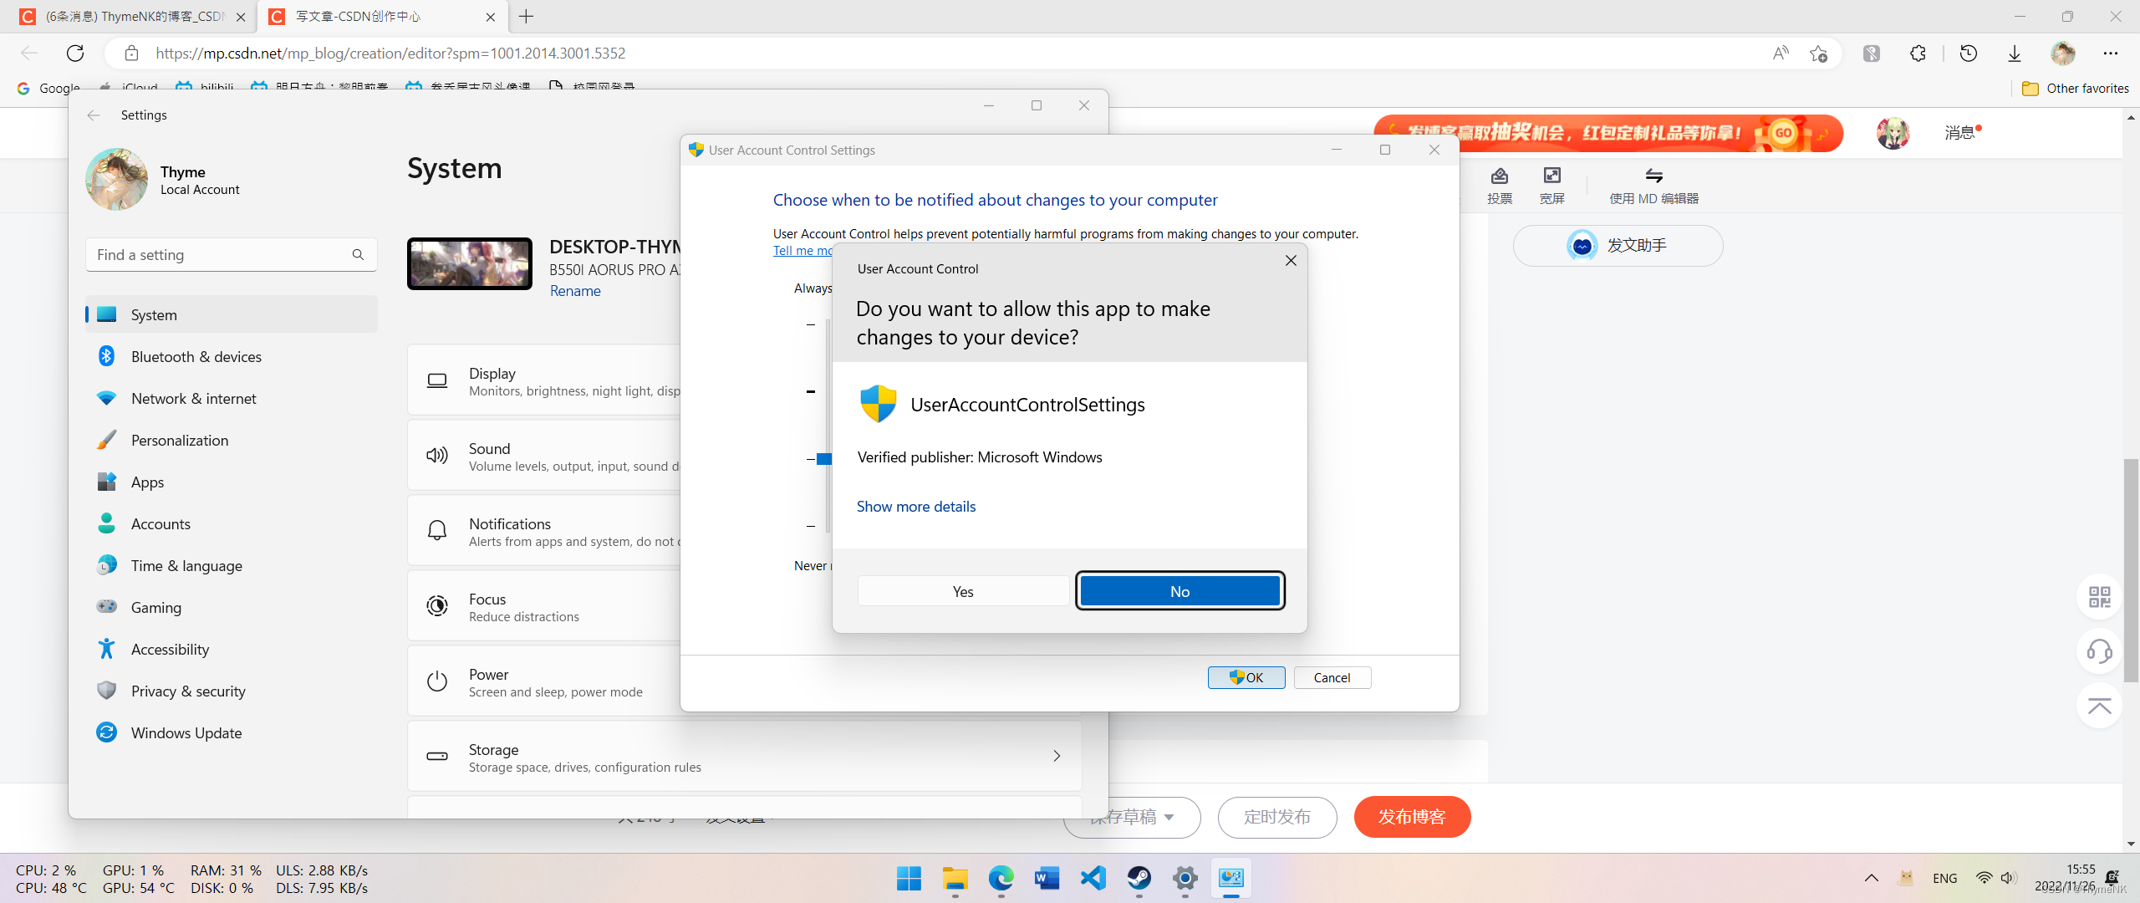Click Yes in the UAC prompt
Screen dimensions: 2140x903
(962, 591)
